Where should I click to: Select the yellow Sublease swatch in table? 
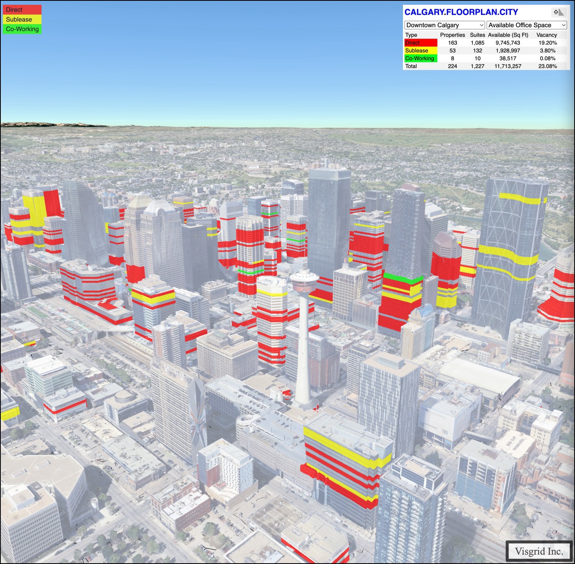coord(421,51)
